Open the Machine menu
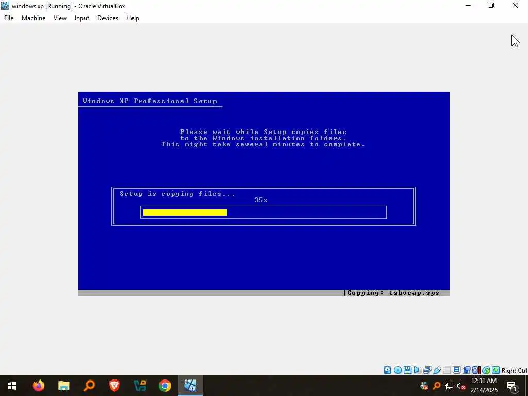 point(34,18)
